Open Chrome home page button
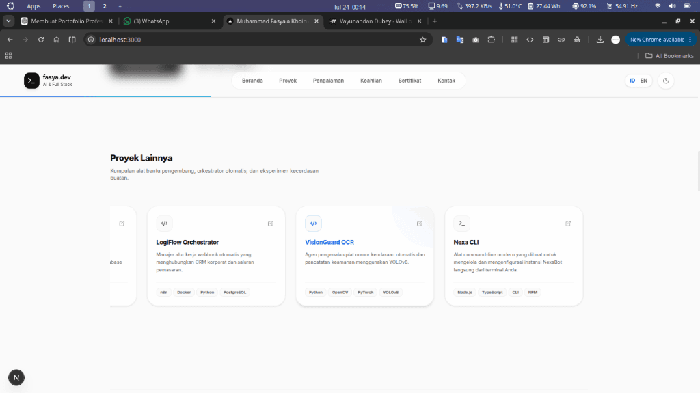700x393 pixels. (56, 40)
